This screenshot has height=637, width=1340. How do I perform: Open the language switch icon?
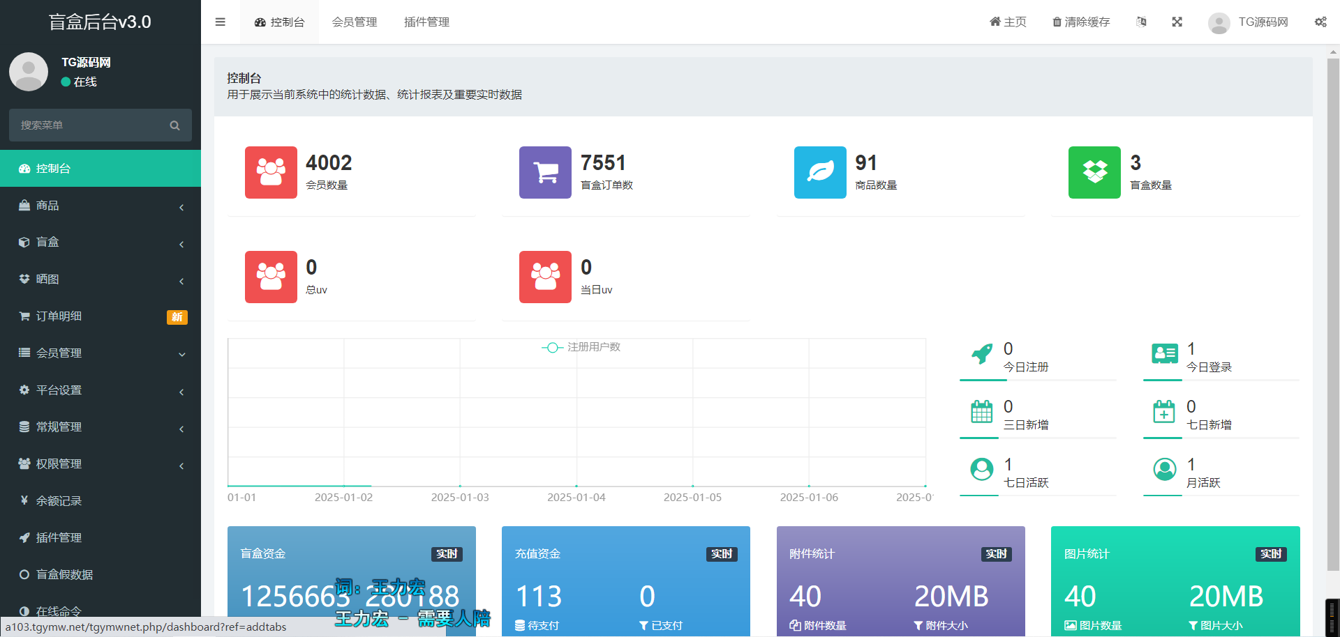(1141, 22)
